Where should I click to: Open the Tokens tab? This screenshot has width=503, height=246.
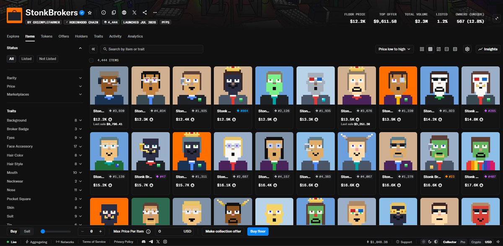47,36
